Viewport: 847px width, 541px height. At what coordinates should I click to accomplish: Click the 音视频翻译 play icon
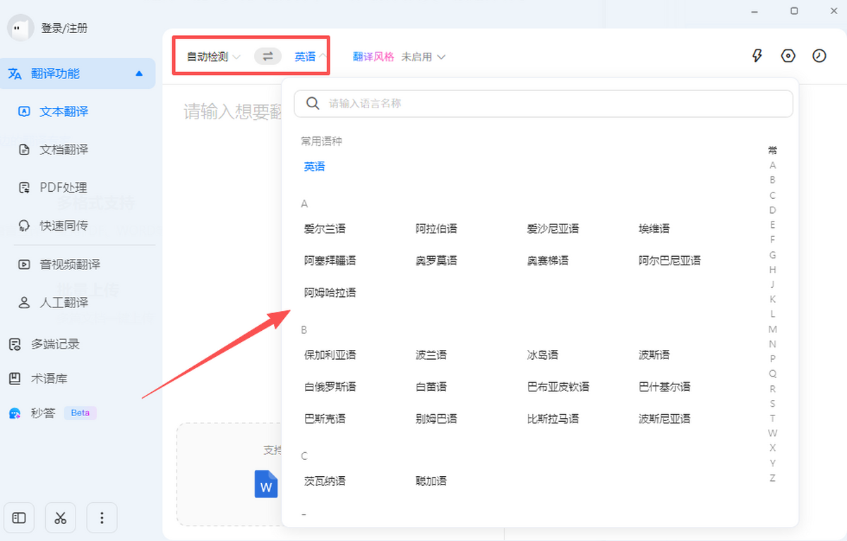click(24, 265)
